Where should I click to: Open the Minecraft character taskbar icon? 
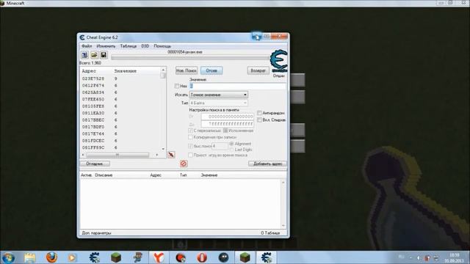pos(138,257)
